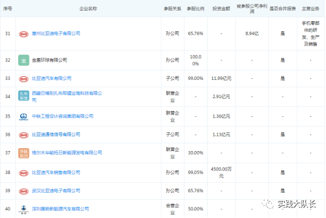The height and width of the screenshot is (218, 326).
Task: Select 孙公司 relation cell in row 32
Action: tap(172, 60)
